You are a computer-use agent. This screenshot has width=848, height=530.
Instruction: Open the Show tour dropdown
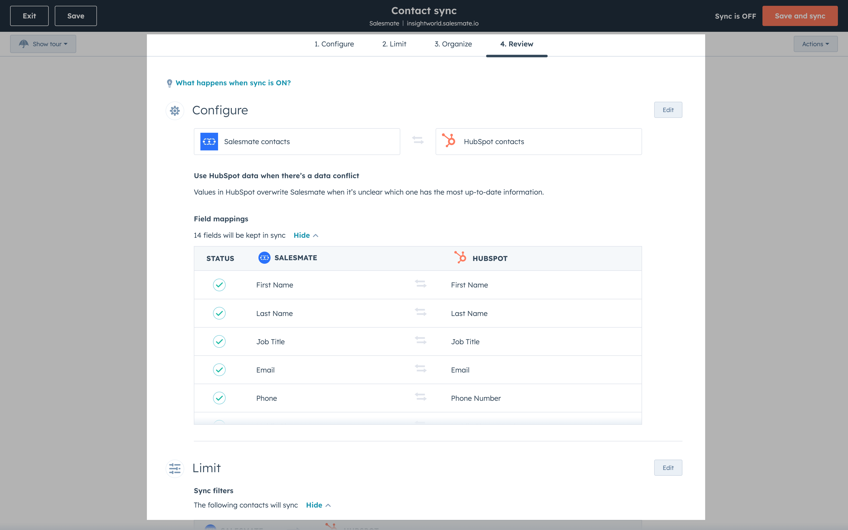(43, 44)
